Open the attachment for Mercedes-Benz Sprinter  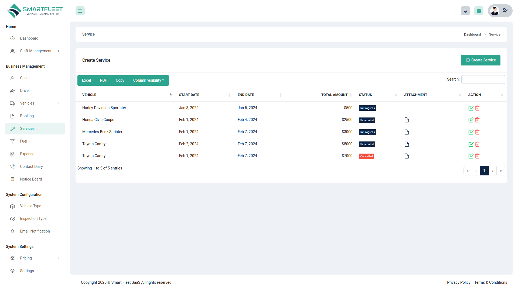click(x=407, y=132)
